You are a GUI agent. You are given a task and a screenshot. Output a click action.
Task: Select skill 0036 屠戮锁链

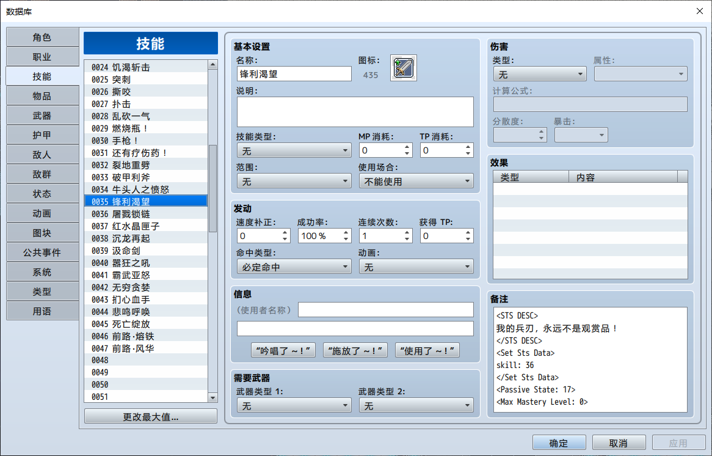[146, 214]
